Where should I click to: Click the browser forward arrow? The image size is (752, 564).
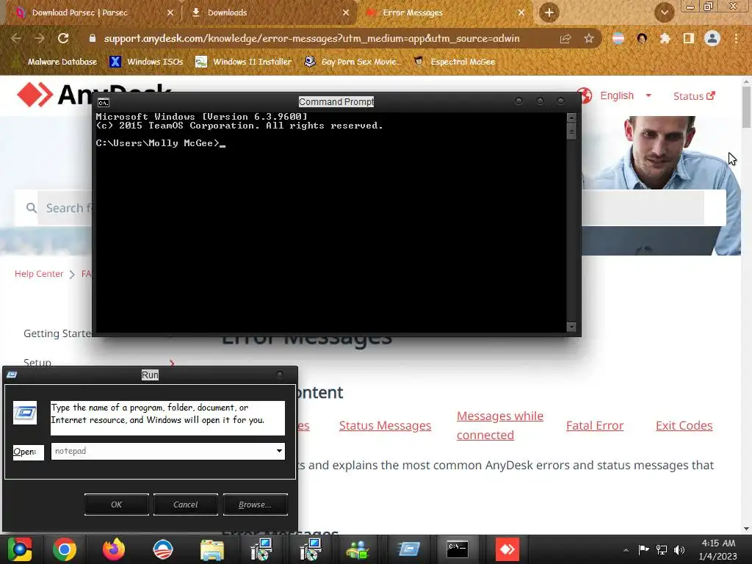[x=40, y=38]
